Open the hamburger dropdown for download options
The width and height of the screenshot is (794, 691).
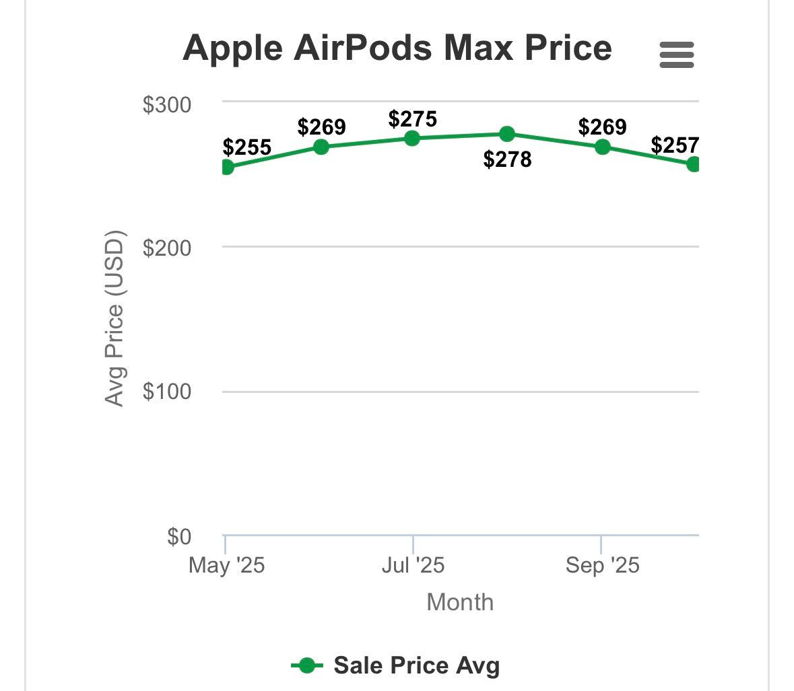(677, 56)
